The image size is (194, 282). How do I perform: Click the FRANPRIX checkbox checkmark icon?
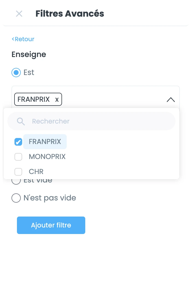tap(18, 142)
